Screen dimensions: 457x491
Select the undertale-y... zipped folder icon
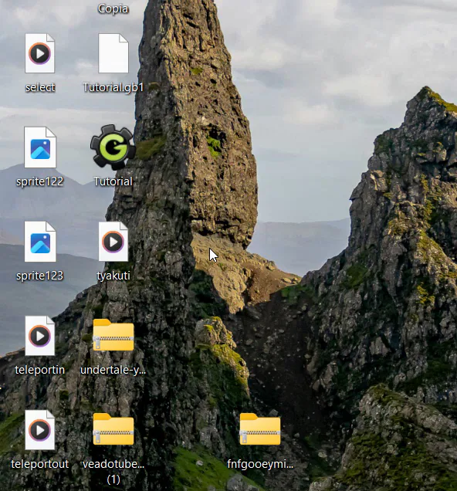(x=113, y=335)
